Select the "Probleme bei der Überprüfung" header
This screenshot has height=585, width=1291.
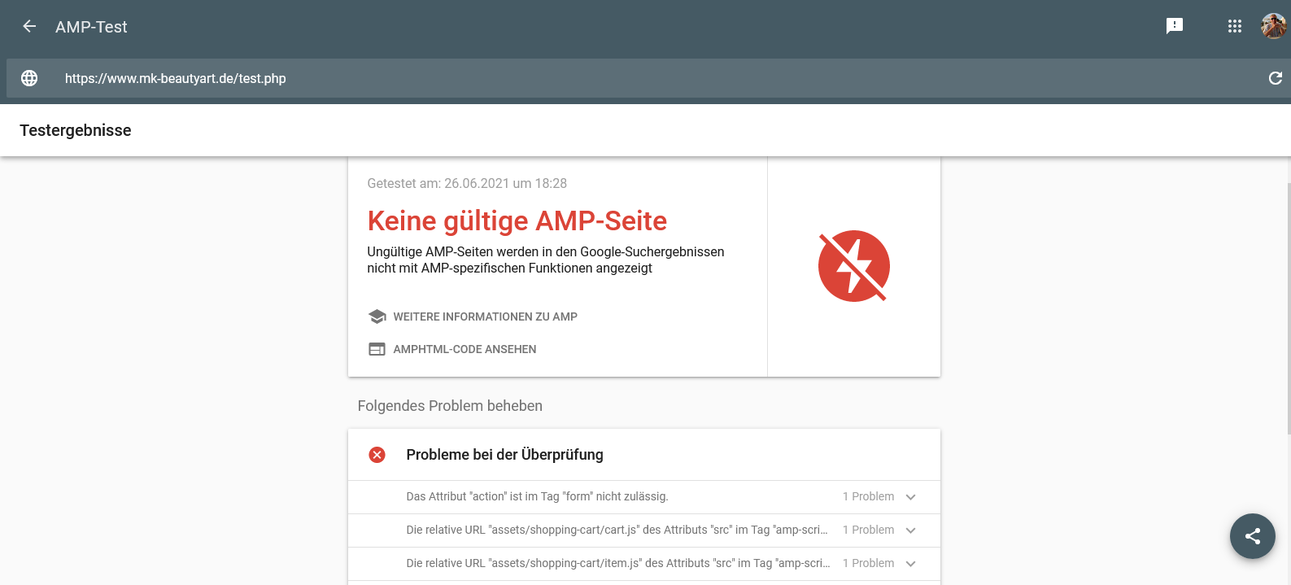tap(504, 455)
